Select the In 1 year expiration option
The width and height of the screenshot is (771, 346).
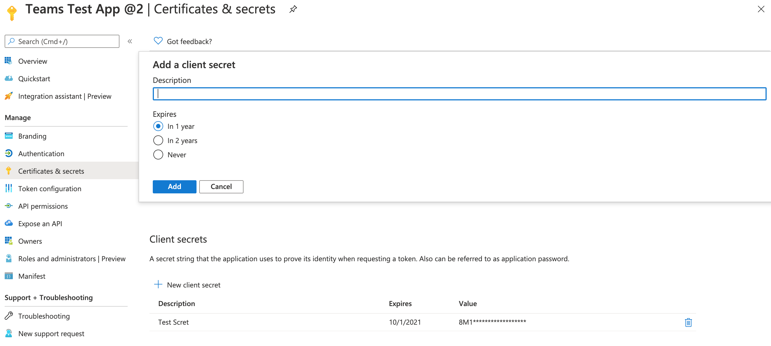tap(158, 126)
